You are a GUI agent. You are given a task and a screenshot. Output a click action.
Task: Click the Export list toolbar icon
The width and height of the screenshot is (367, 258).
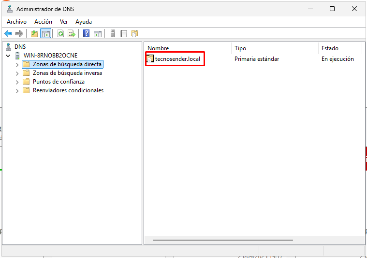coord(71,33)
